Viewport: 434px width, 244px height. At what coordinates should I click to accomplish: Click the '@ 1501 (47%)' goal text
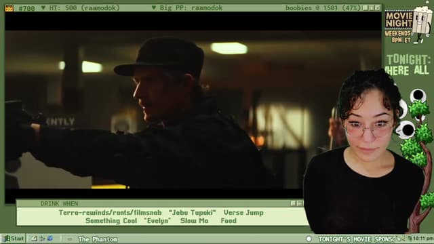tap(338, 8)
